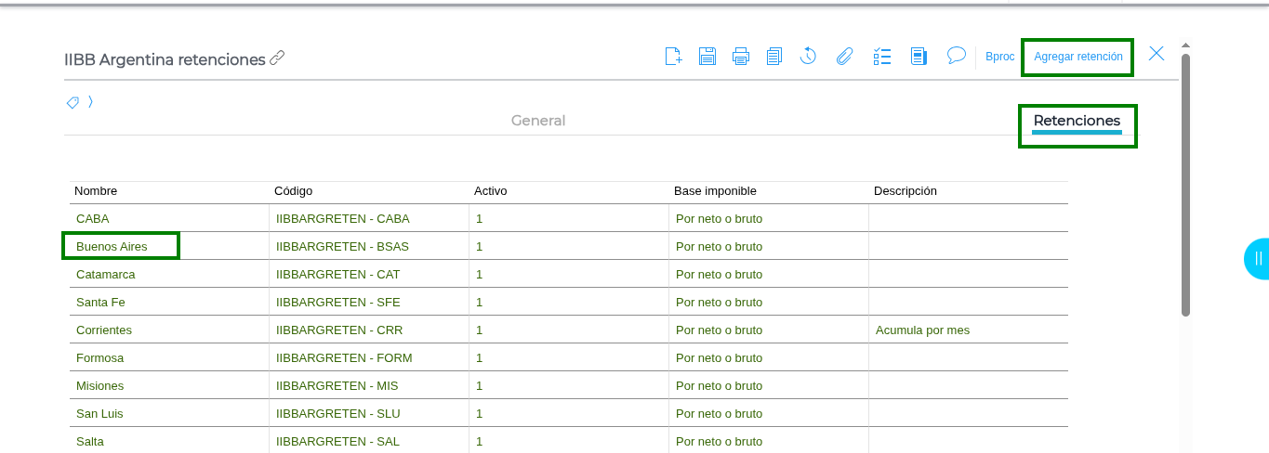Click the news document icon in toolbar

pyautogui.click(x=919, y=57)
